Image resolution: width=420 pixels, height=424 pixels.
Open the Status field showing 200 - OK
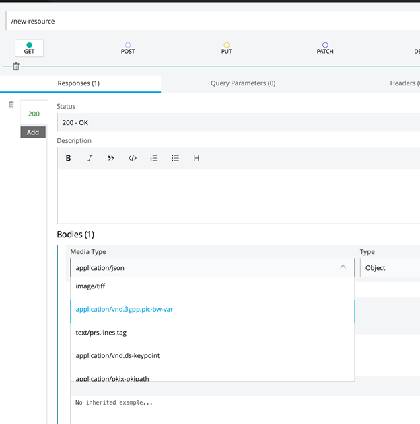(236, 122)
